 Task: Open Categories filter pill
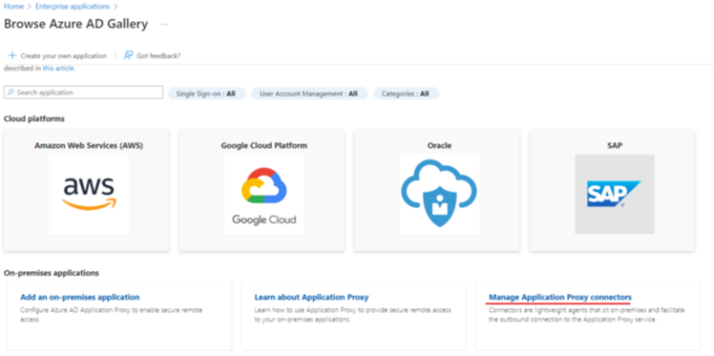[x=407, y=94]
